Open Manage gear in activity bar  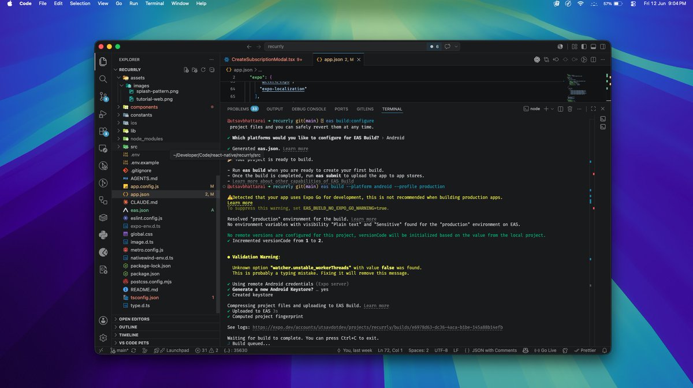[103, 338]
